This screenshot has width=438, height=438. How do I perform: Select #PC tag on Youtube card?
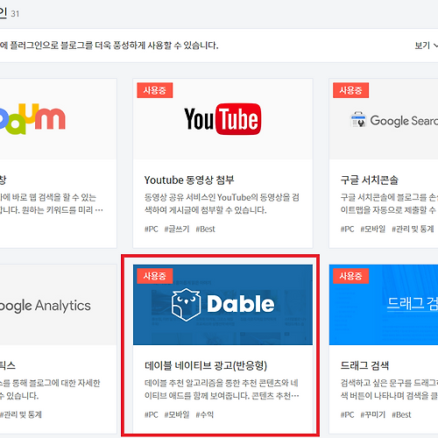tap(152, 229)
